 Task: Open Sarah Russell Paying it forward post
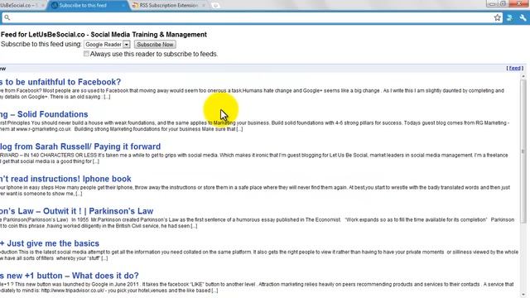(x=80, y=147)
